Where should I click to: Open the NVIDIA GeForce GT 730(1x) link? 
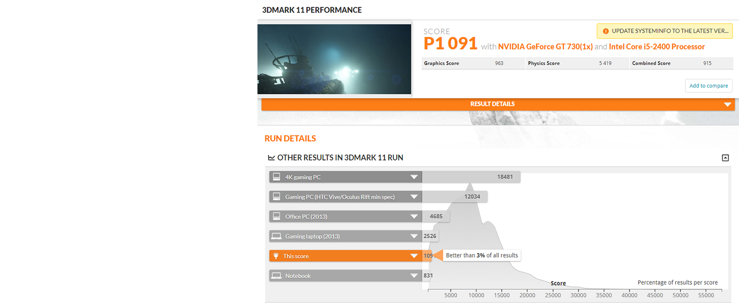point(545,46)
